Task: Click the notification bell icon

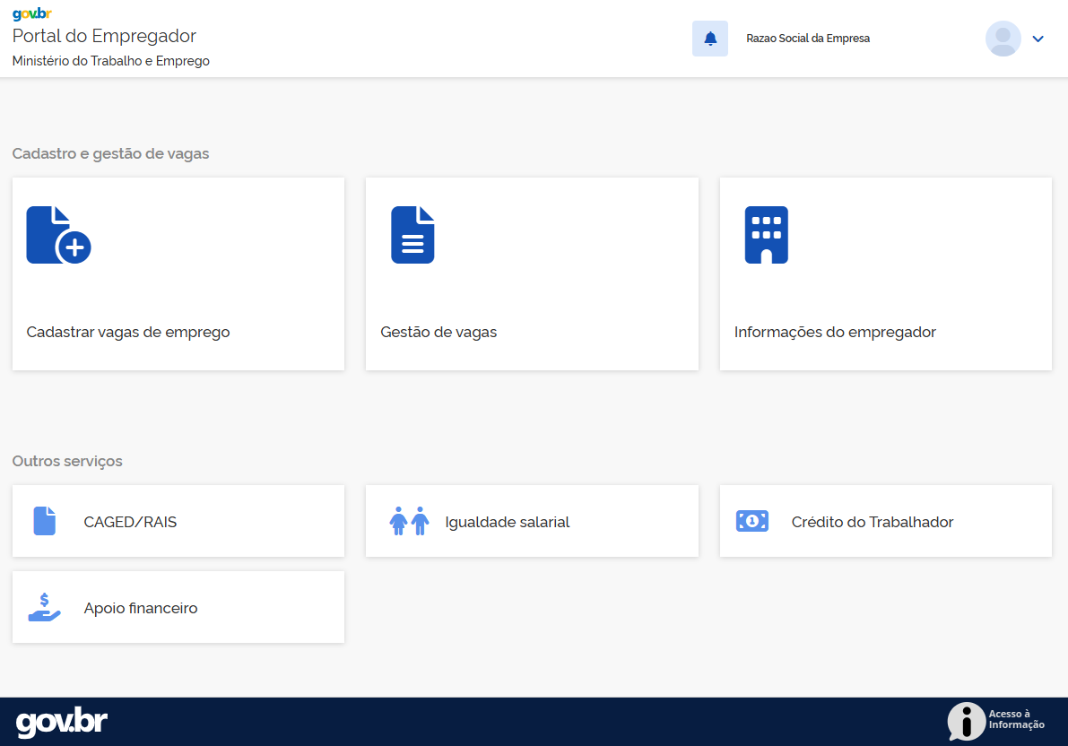Action: [710, 39]
